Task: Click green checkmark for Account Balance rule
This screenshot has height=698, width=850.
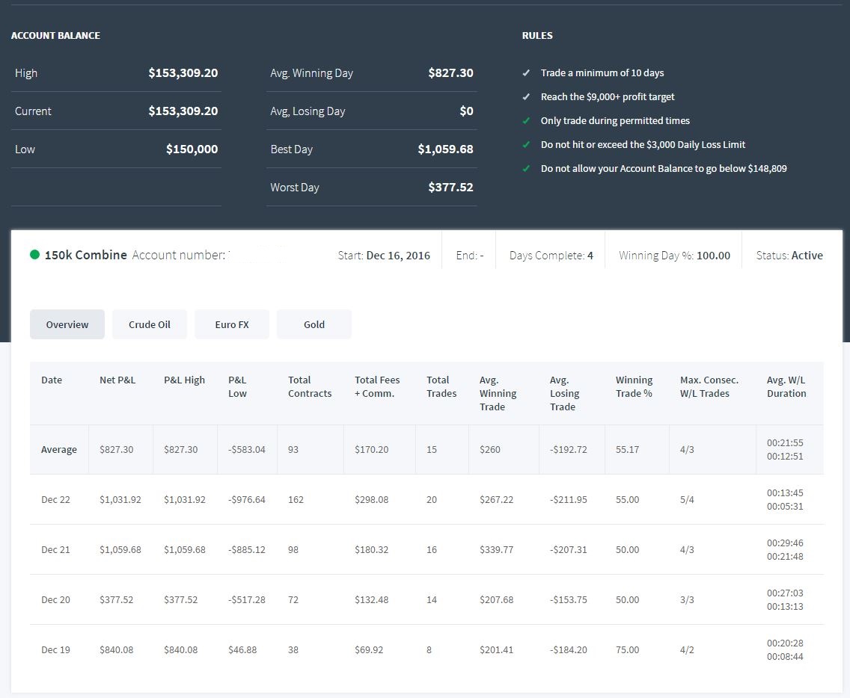Action: click(x=526, y=168)
